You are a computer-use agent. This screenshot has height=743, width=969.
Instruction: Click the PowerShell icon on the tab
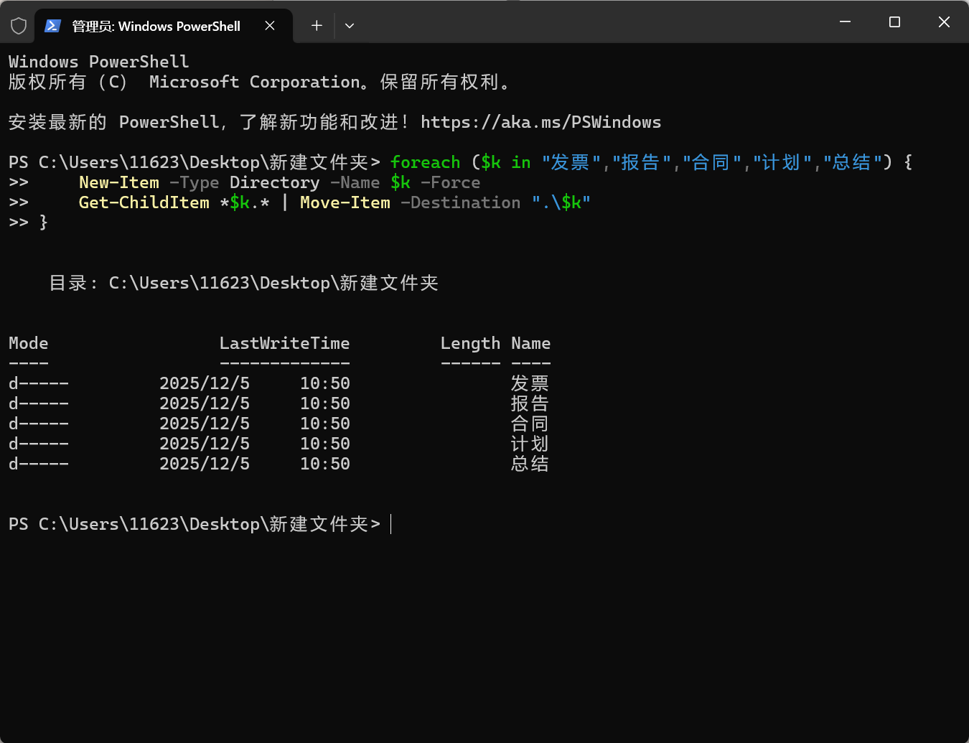[52, 26]
